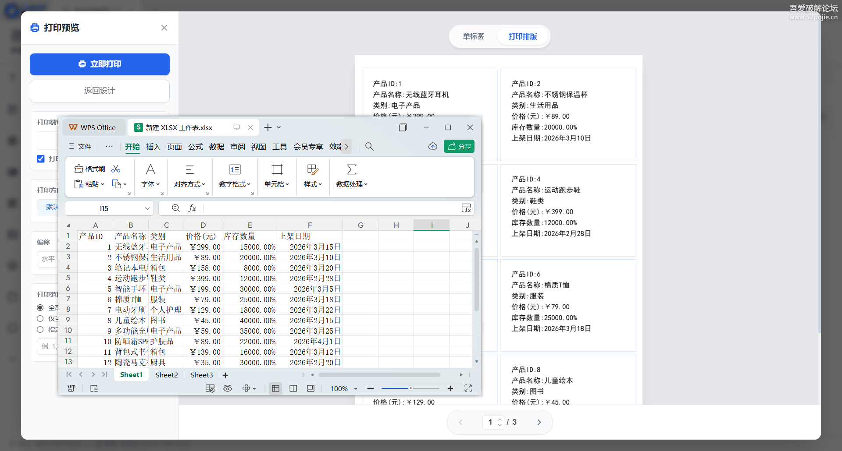Toggle the eye protection mode icon

[228, 388]
